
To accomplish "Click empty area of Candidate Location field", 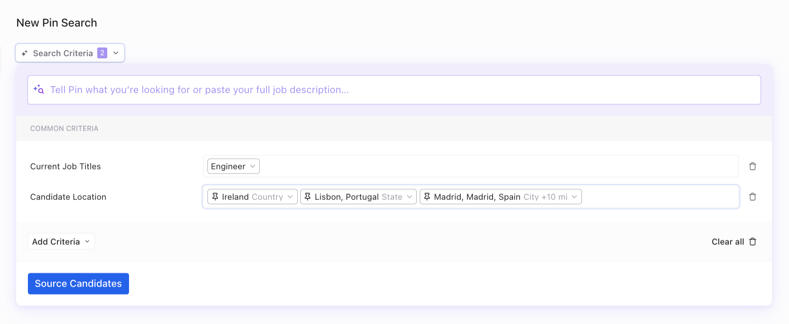I will point(658,197).
